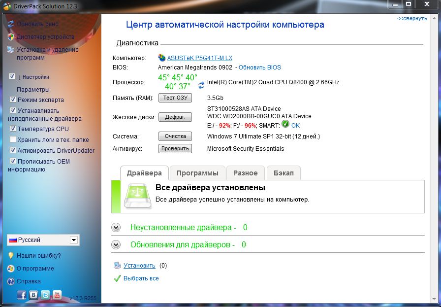Viewport: 441px width, 307px height.
Task: Toggle Активировать DriverUpdater checkbox
Action: tap(13, 150)
